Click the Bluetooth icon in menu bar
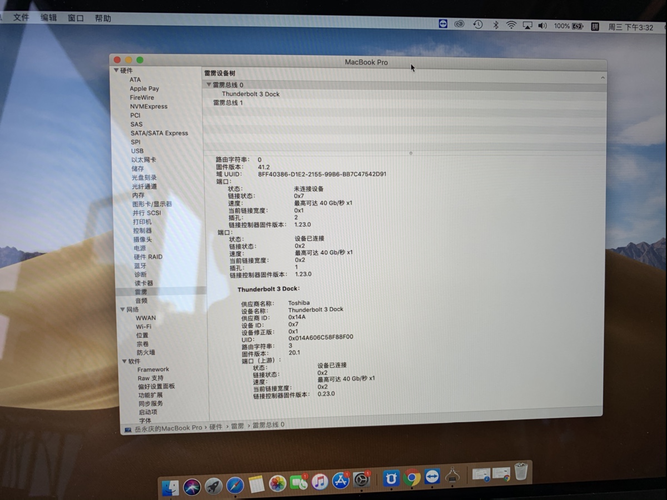 click(495, 25)
